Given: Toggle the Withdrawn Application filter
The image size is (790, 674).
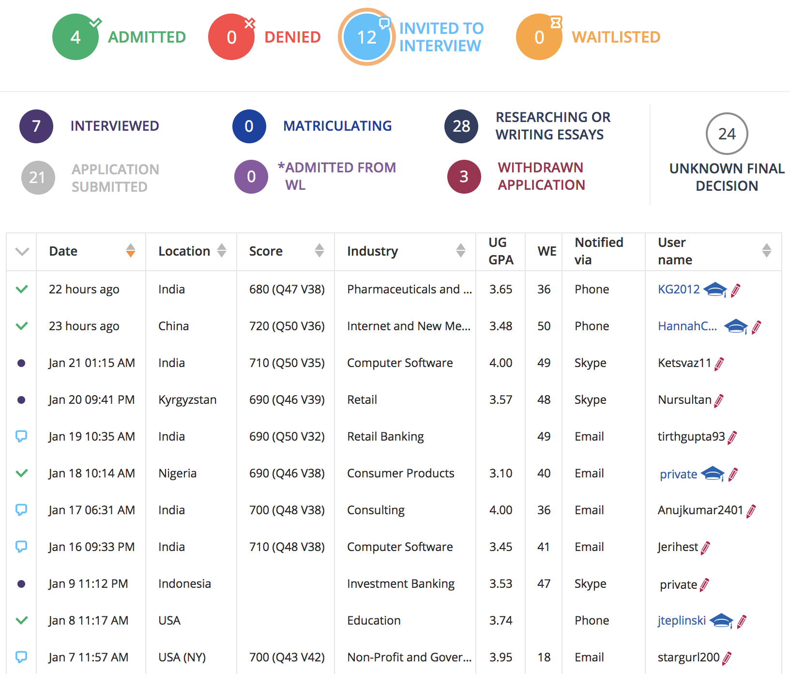Looking at the screenshot, I should point(464,177).
